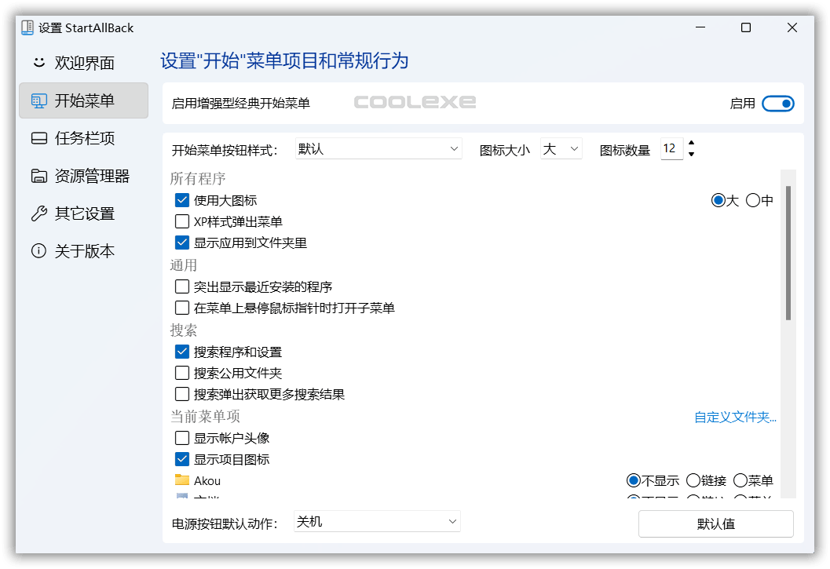Open the 自定义文件夹 link
Image resolution: width=830 pixels, height=569 pixels.
(x=735, y=418)
